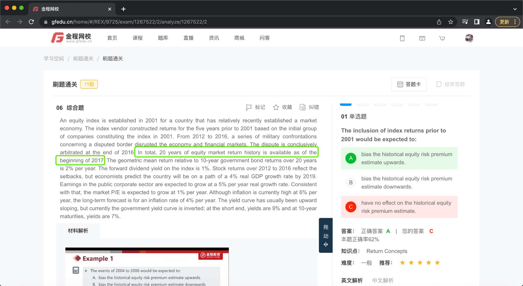
Task: Select answer option B
Action: 351,182
